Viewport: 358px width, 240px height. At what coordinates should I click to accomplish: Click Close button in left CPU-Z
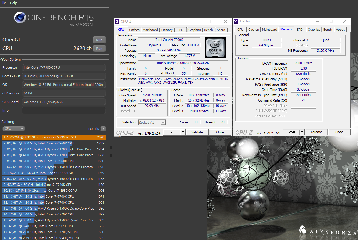tap(220, 132)
